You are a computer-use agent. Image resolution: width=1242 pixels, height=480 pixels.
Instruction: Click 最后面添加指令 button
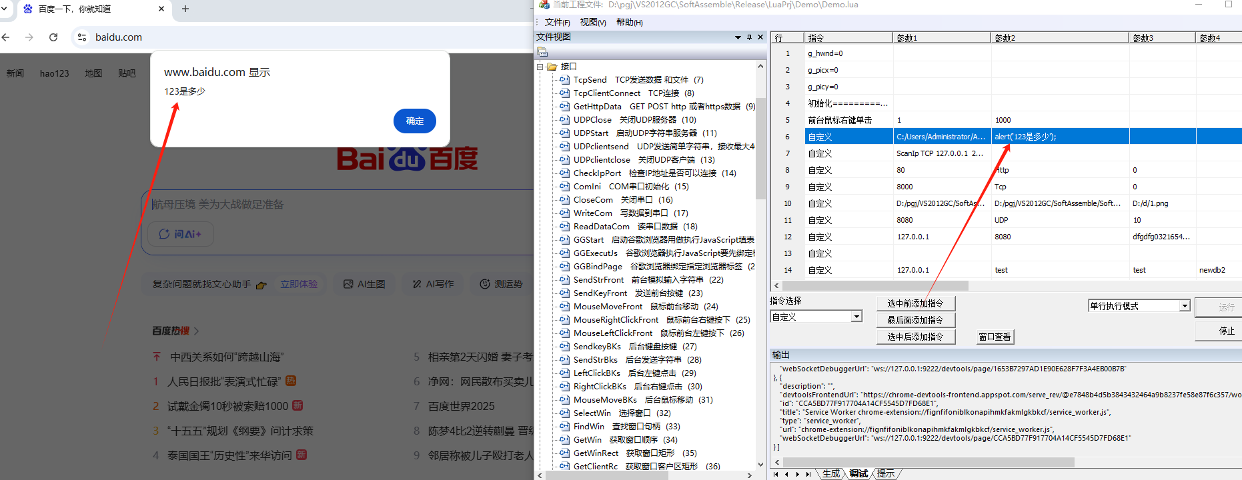[915, 320]
